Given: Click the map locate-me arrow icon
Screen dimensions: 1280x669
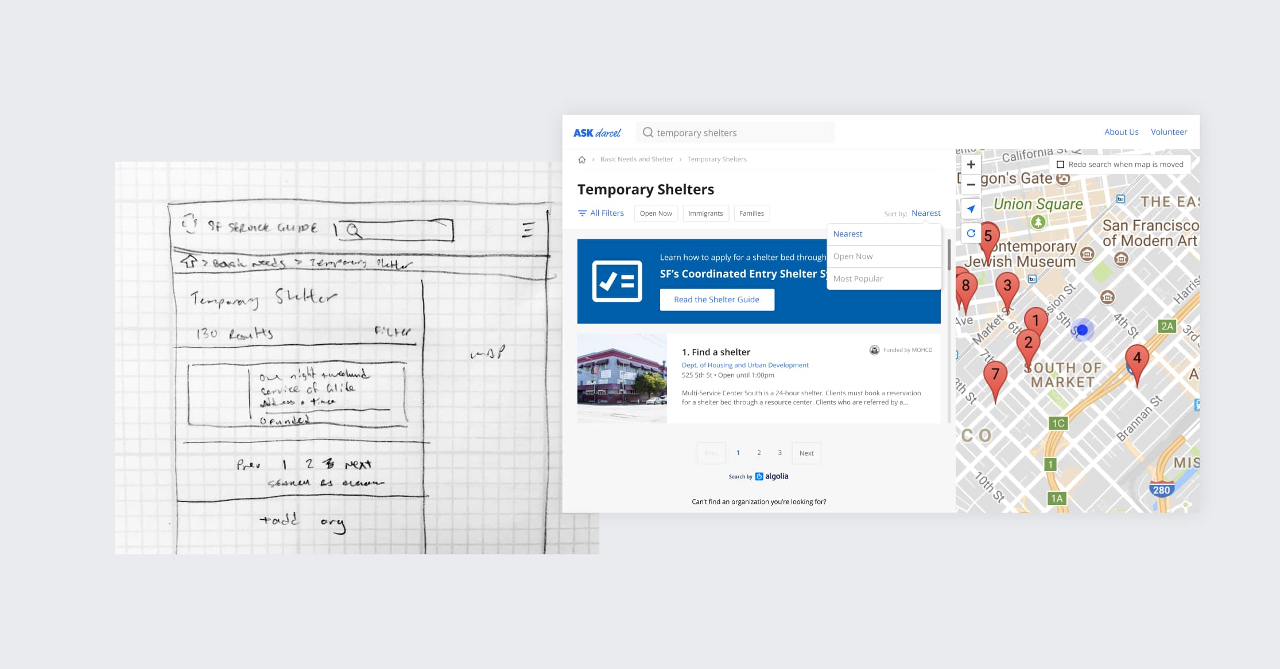Looking at the screenshot, I should click(971, 209).
